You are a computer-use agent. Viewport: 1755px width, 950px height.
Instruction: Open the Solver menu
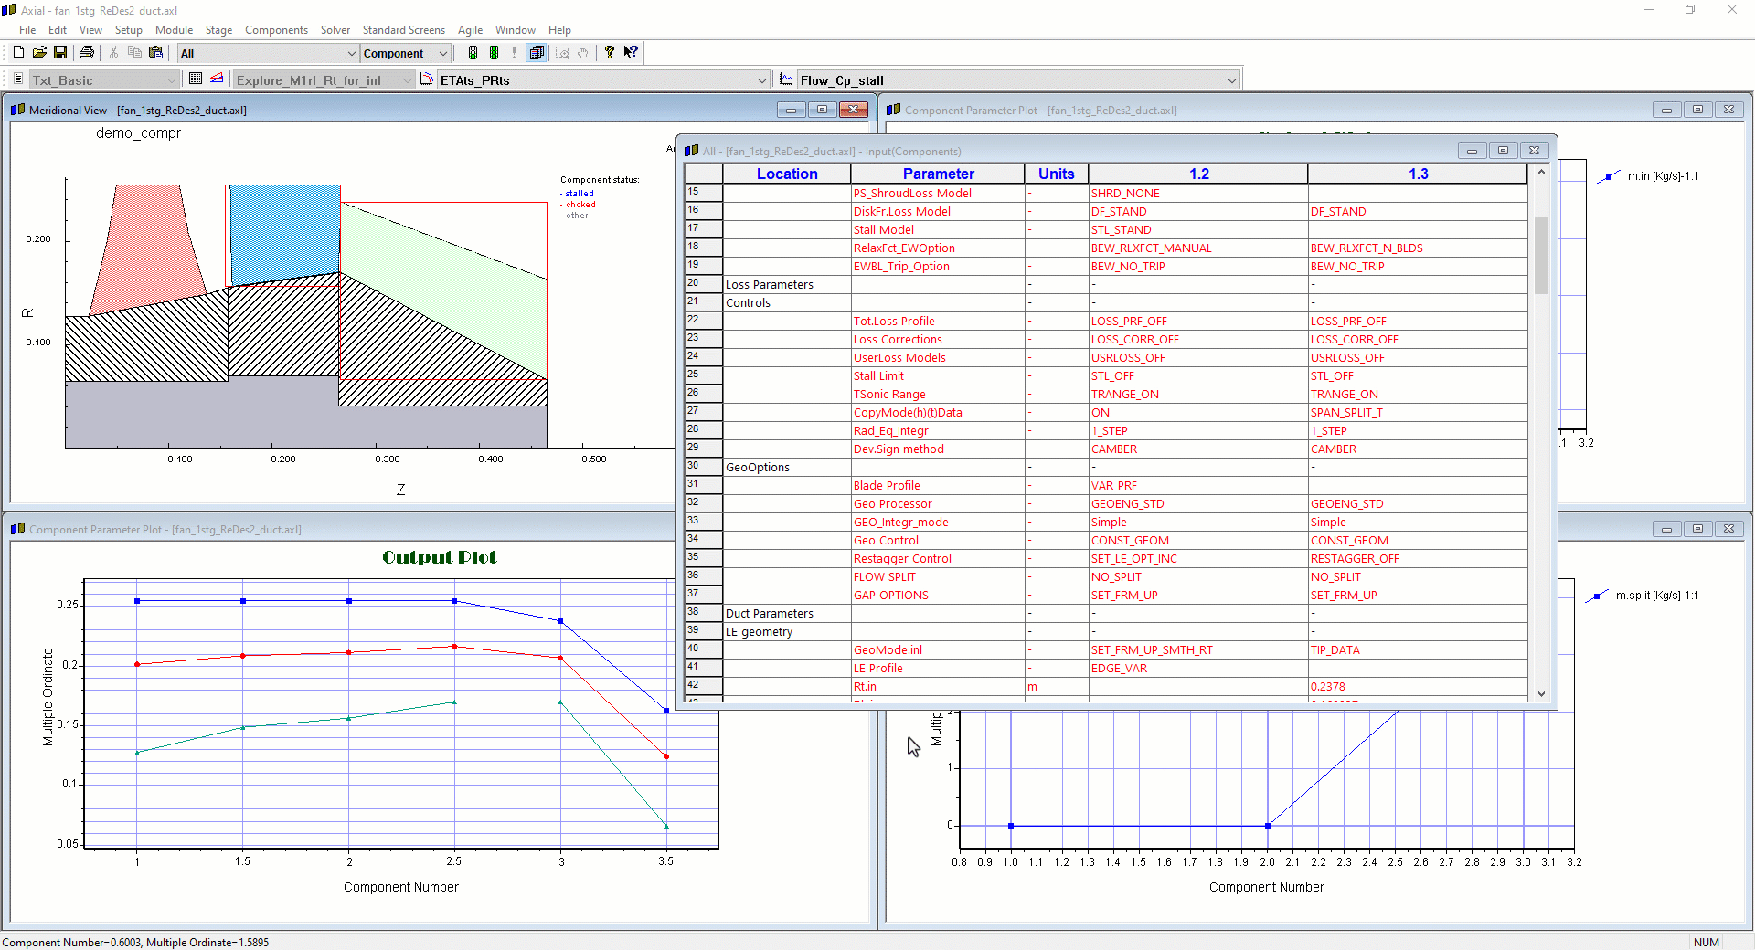[x=335, y=30]
